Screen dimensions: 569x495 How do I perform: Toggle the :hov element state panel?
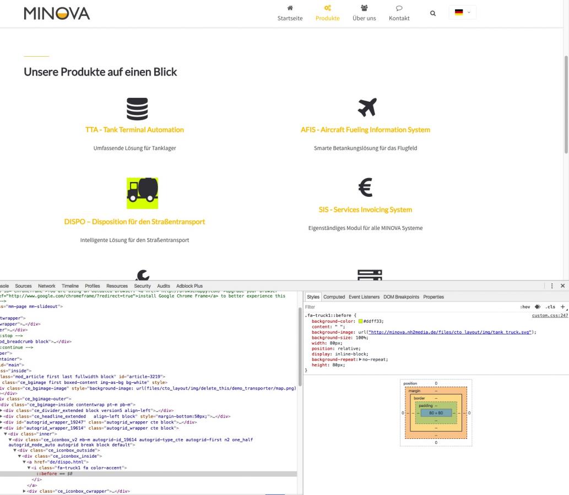pos(524,307)
